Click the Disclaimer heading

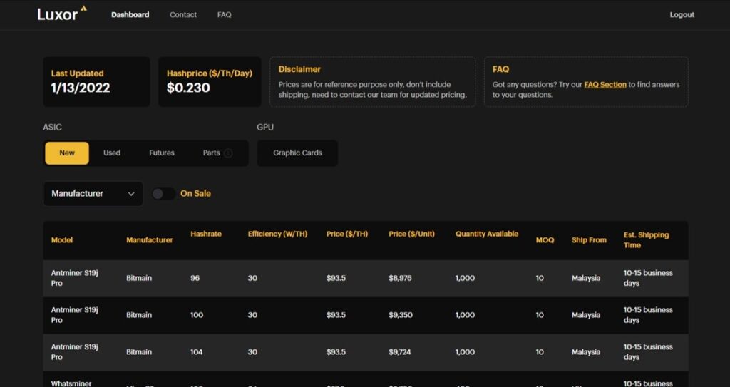(x=299, y=69)
